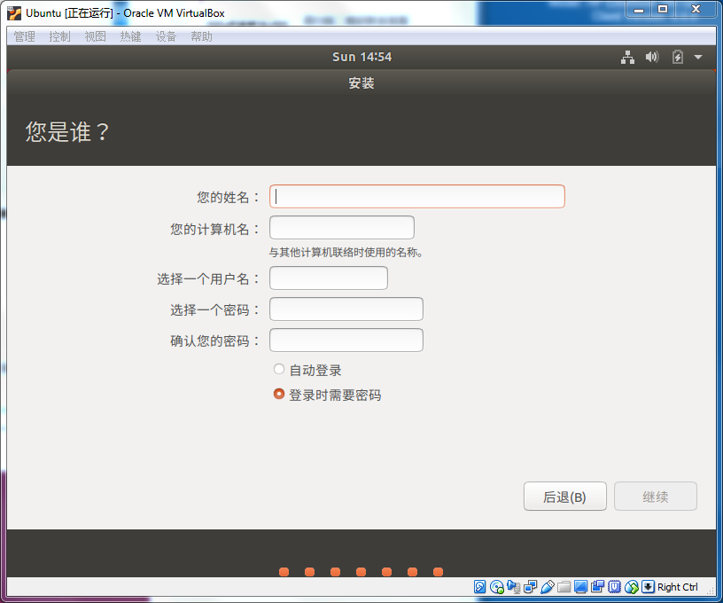Screen dimensions: 723x603
Task: Click the optical disc status icon
Action: pos(496,586)
